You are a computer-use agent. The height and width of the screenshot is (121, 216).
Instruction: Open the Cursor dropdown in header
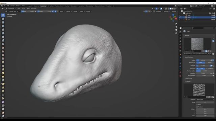(89, 11)
